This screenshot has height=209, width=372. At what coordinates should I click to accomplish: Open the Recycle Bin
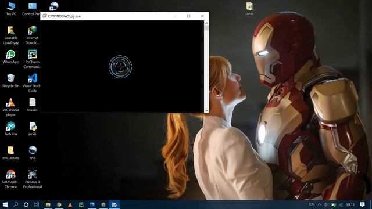point(10,81)
